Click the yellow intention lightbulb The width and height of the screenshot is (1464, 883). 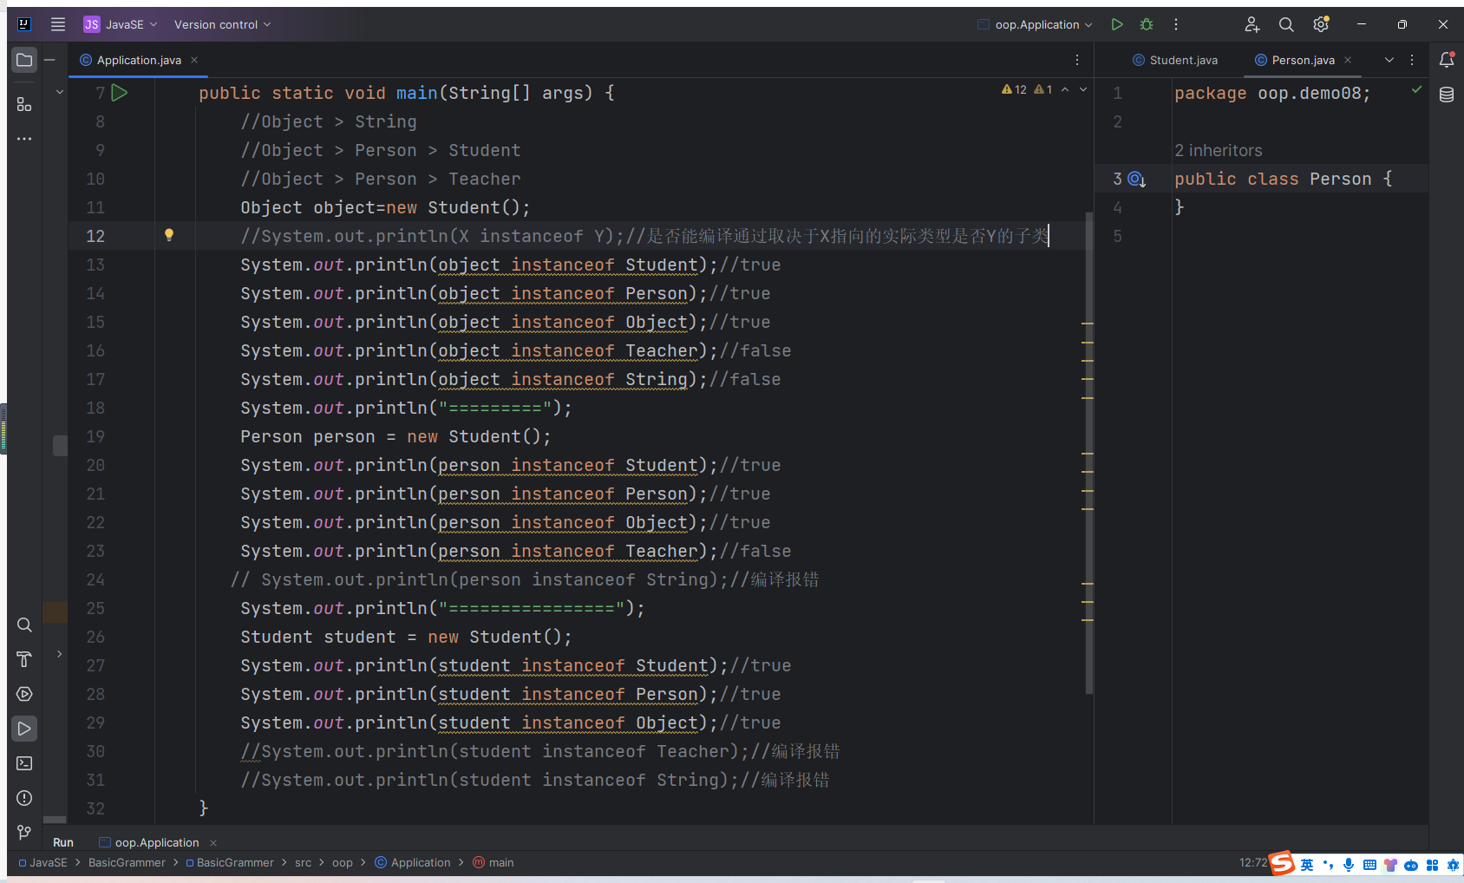(169, 235)
